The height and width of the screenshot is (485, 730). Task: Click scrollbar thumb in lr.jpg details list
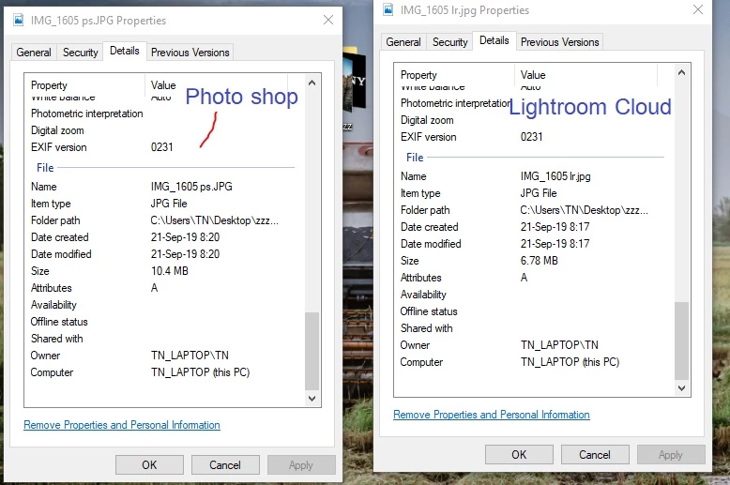(681, 341)
